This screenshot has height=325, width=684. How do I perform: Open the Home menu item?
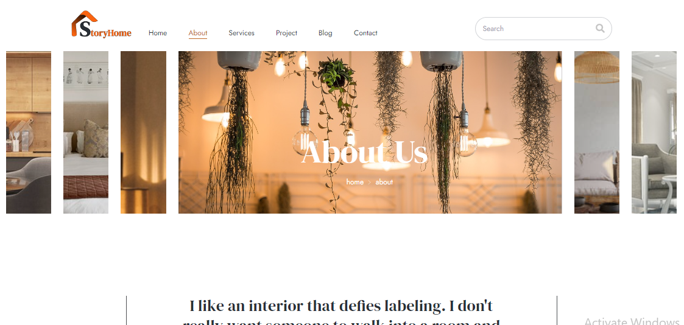tap(158, 33)
